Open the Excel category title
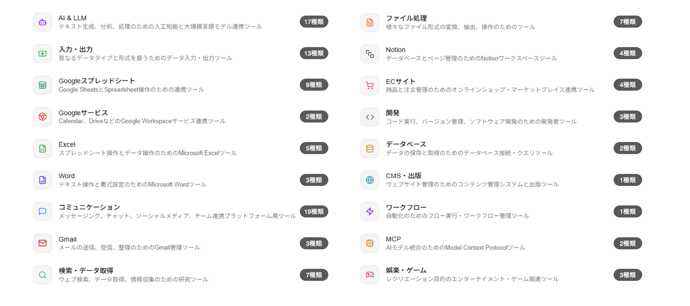This screenshot has height=306, width=690. tap(67, 144)
